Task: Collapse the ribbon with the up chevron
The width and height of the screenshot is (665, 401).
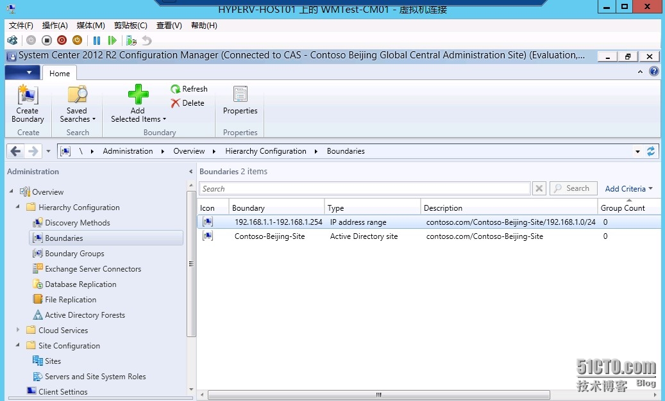Action: coord(640,72)
